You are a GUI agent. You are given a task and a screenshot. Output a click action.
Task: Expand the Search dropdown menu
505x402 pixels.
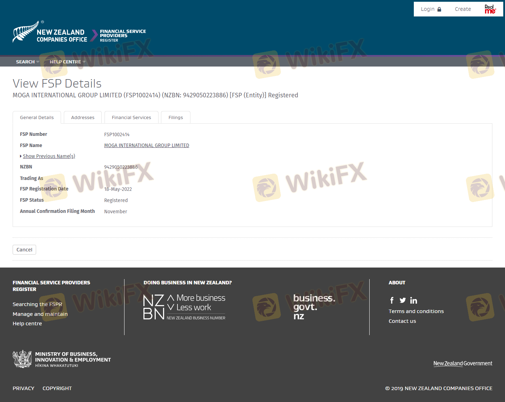click(27, 62)
